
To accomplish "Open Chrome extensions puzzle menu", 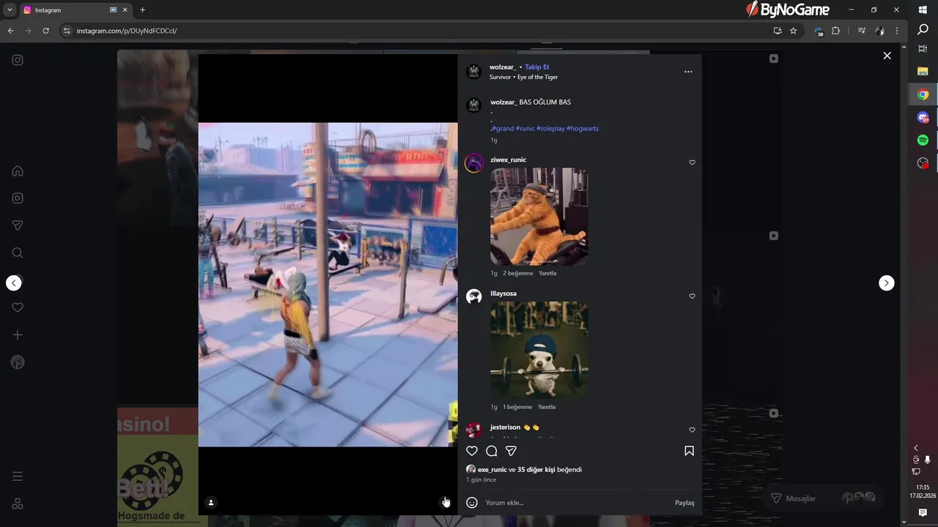I will pyautogui.click(x=835, y=31).
